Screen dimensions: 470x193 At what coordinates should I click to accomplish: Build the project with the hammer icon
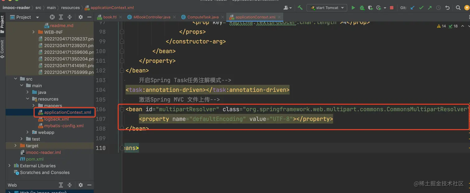(x=300, y=8)
